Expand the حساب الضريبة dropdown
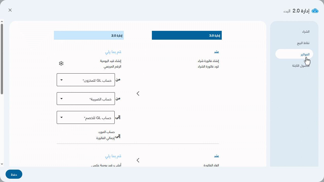 (86, 99)
